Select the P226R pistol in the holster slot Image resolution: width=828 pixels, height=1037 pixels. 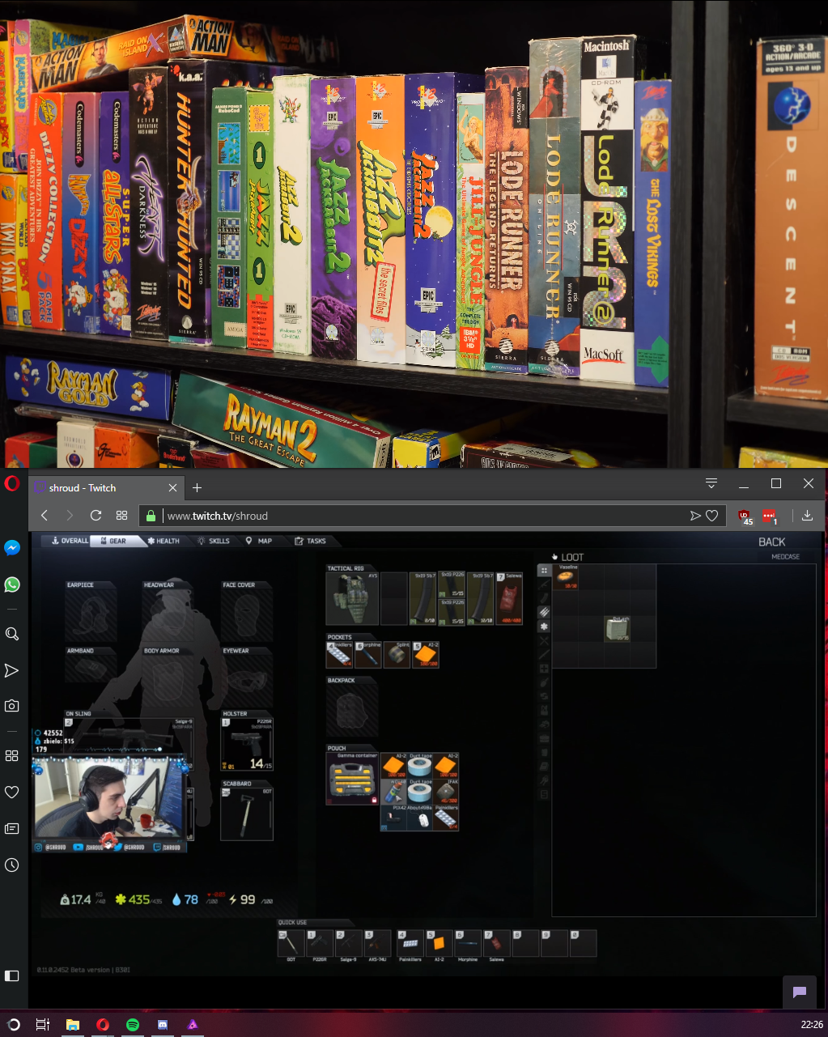247,744
